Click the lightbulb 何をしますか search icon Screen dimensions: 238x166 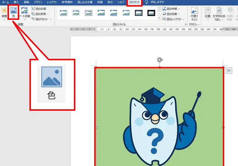coord(146,2)
